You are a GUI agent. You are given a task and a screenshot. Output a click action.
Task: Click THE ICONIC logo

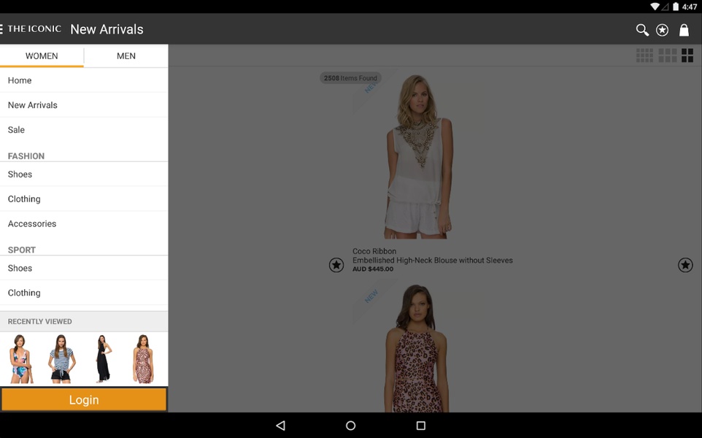click(x=34, y=29)
